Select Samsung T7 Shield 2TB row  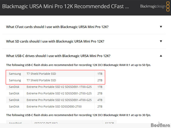[x=56, y=80]
